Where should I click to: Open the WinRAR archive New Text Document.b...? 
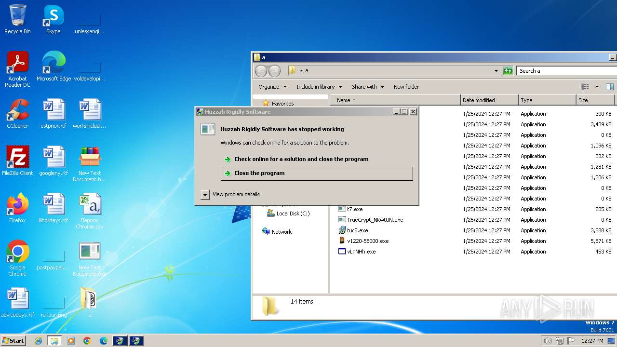(90, 164)
